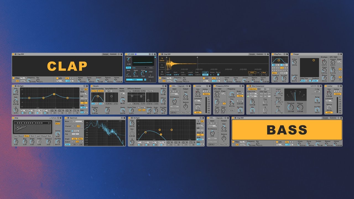Switch Simpler to Slice mode
The height and width of the screenshot is (199, 354).
coord(162,73)
